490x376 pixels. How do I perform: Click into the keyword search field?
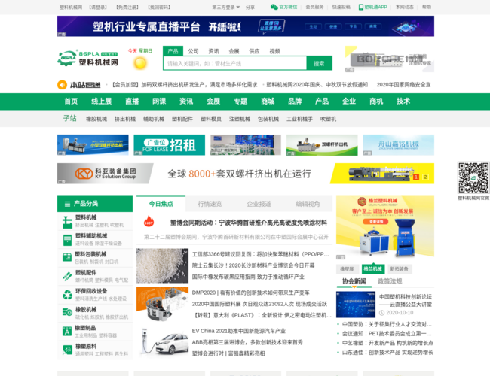coord(235,63)
